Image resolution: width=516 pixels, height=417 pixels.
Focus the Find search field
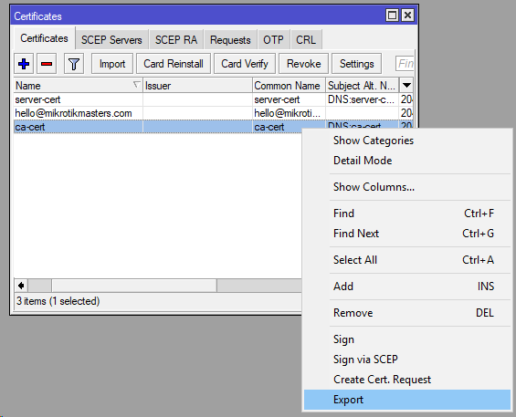(x=405, y=64)
